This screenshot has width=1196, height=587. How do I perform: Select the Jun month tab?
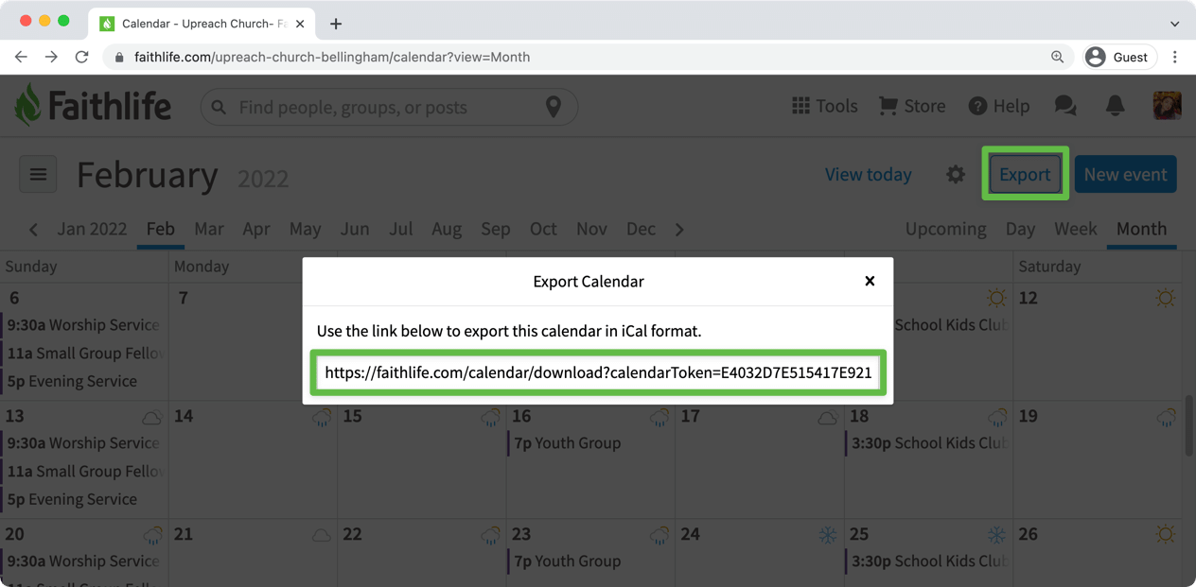click(355, 229)
